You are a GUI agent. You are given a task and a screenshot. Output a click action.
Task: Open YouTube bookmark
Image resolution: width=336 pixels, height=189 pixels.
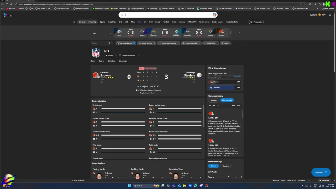pyautogui.click(x=10, y=9)
